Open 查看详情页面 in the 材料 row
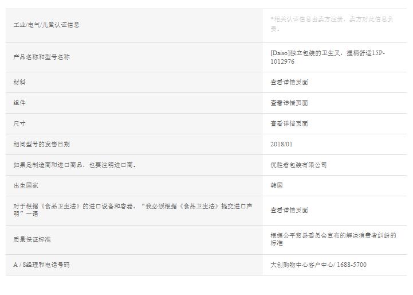This screenshot has width=413, height=295. pos(289,82)
